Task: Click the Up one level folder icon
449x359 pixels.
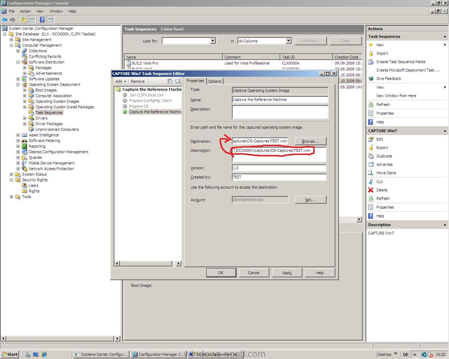Action: coord(23,20)
